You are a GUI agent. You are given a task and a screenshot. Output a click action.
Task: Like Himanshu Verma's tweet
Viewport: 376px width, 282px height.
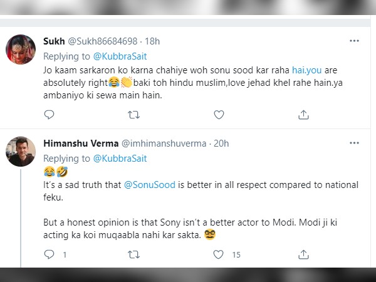[219, 254]
